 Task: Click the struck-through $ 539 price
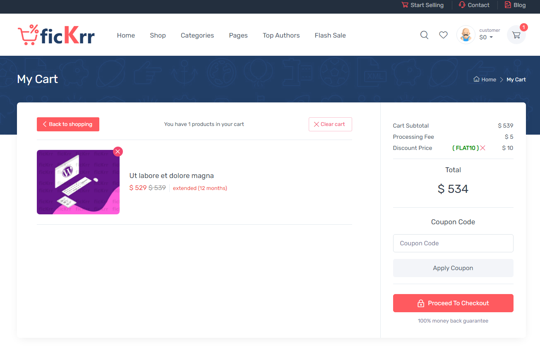[x=157, y=187]
